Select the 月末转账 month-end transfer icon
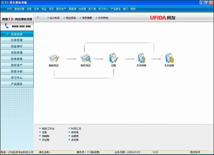214x155 pixels. 141,58
